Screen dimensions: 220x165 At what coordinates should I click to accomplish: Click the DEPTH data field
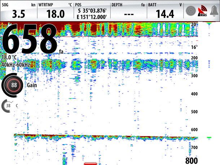click(128, 11)
